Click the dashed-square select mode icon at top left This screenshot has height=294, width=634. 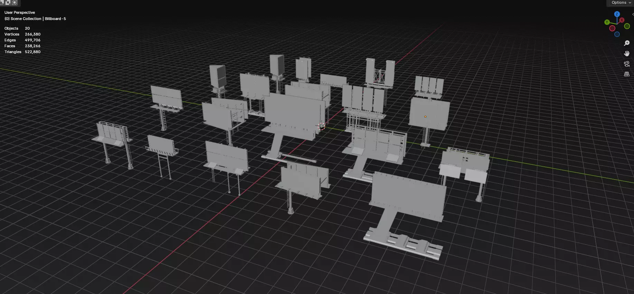pyautogui.click(x=15, y=3)
